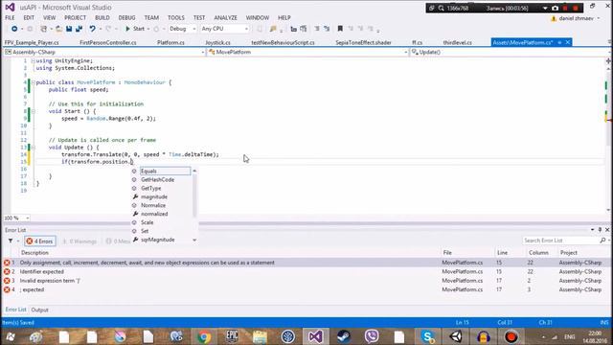Pin the Error List panel
The width and height of the screenshot is (613, 345).
(601, 230)
